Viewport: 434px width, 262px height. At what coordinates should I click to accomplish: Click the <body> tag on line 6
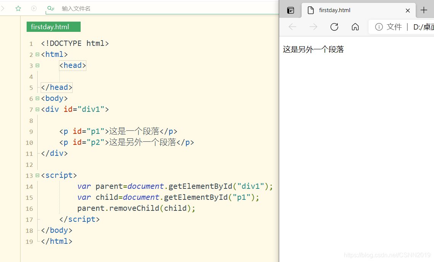(x=54, y=99)
